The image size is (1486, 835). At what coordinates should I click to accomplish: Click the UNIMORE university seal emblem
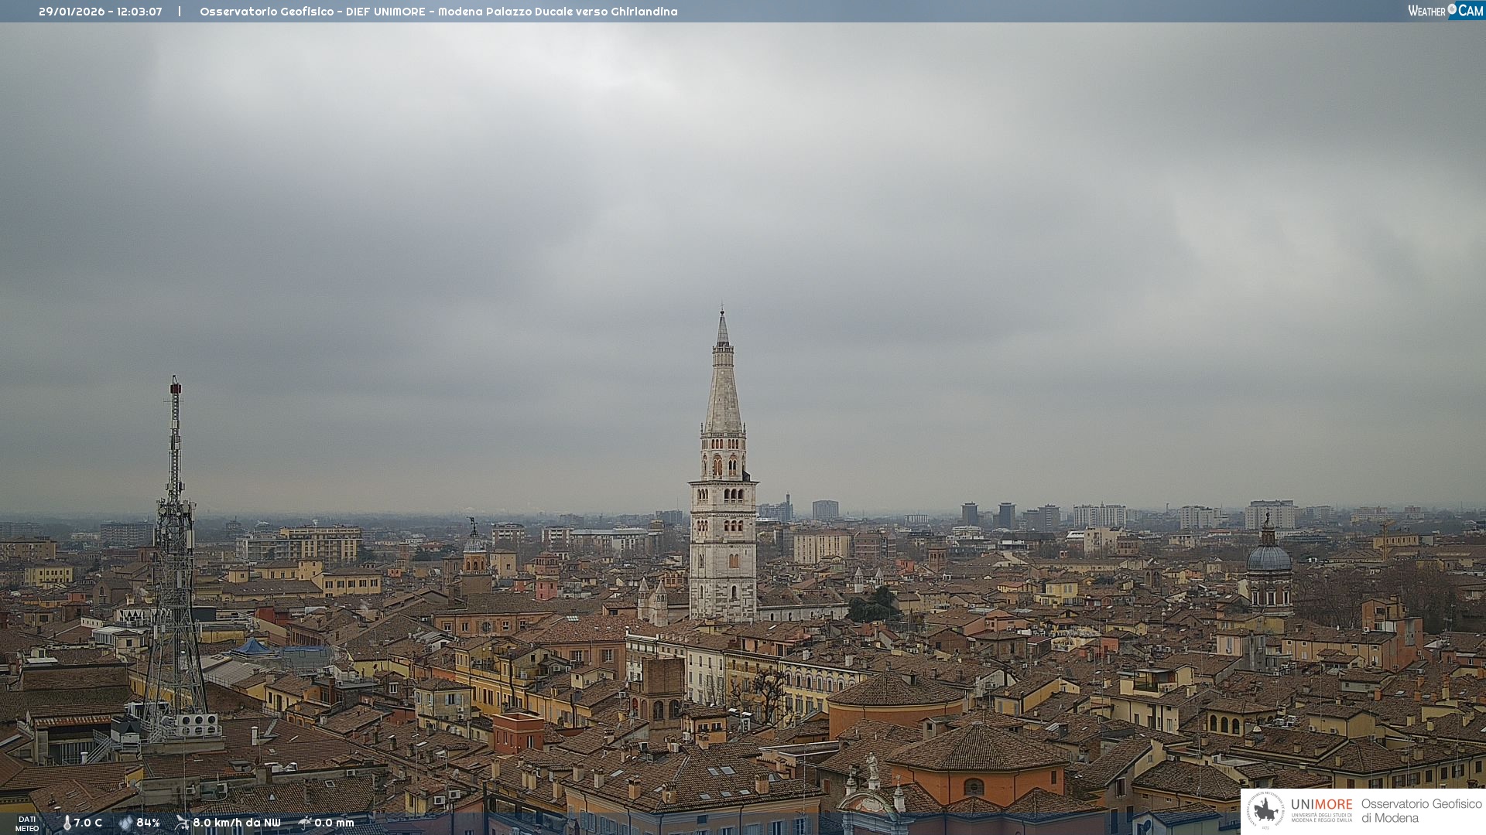pyautogui.click(x=1266, y=810)
